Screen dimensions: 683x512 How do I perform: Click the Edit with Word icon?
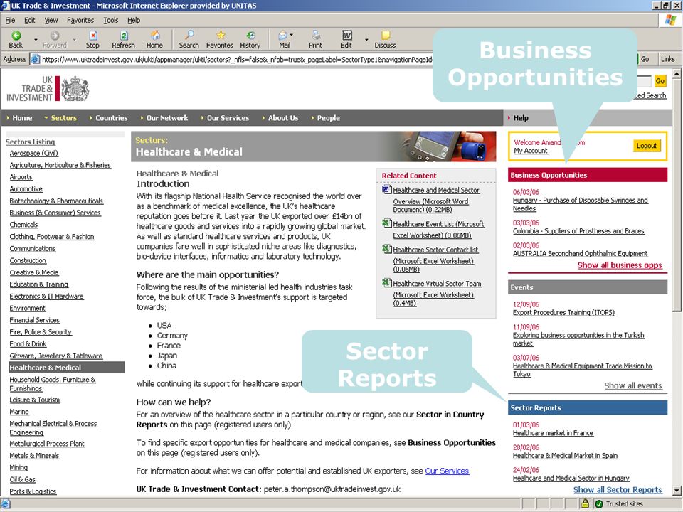(347, 36)
